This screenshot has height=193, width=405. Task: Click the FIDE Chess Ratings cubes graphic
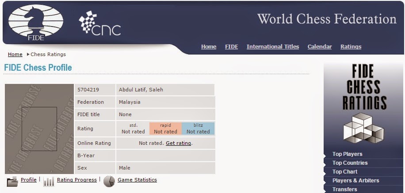(363, 128)
